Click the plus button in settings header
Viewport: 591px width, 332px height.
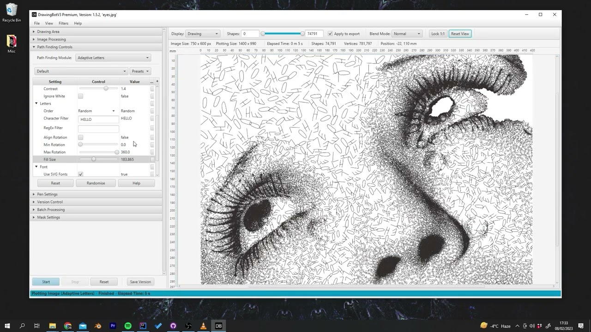pos(157,82)
